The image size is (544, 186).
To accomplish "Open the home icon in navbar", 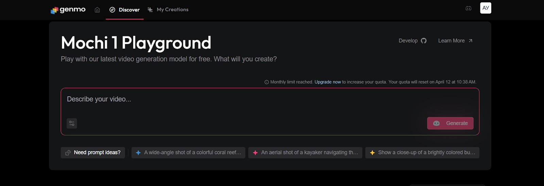I will (97, 10).
